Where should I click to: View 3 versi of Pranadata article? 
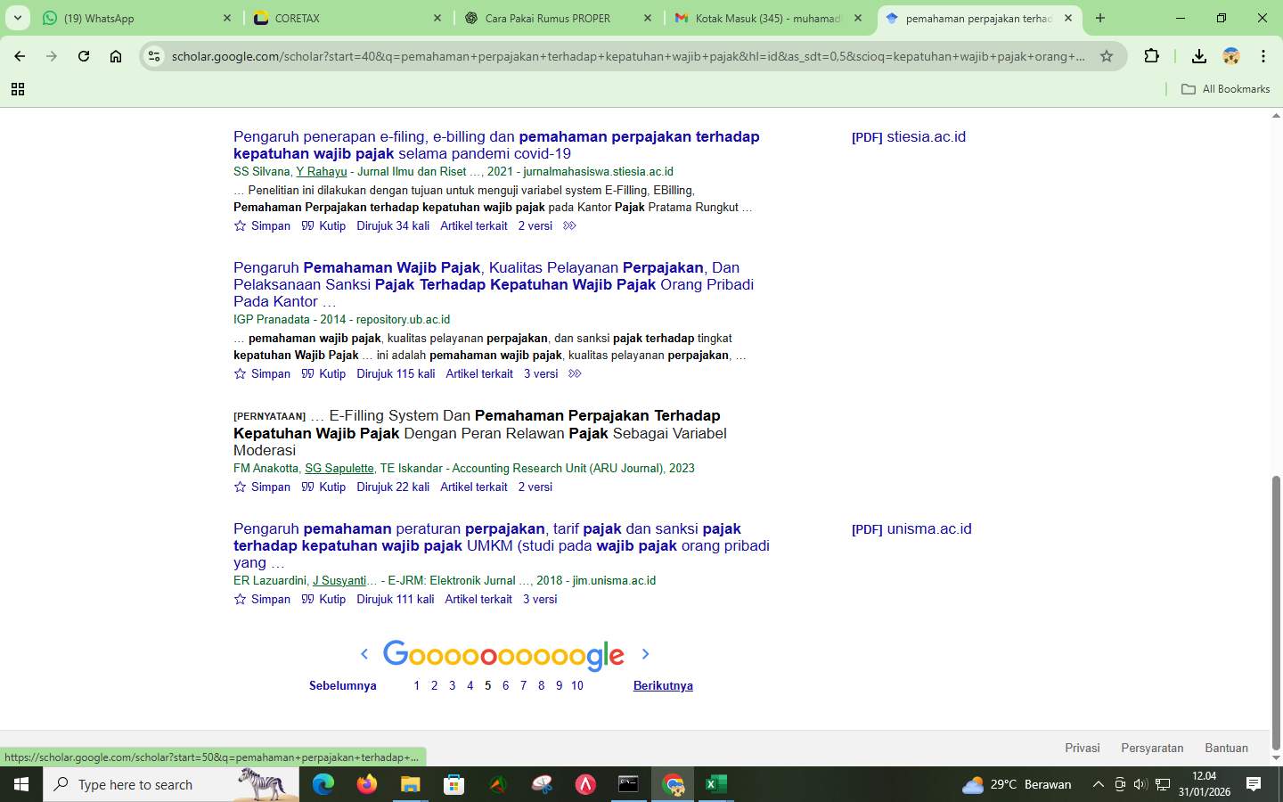click(x=541, y=373)
